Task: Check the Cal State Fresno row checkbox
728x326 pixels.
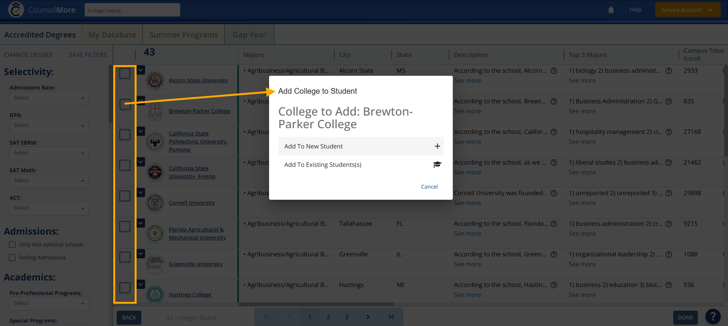Action: point(125,165)
